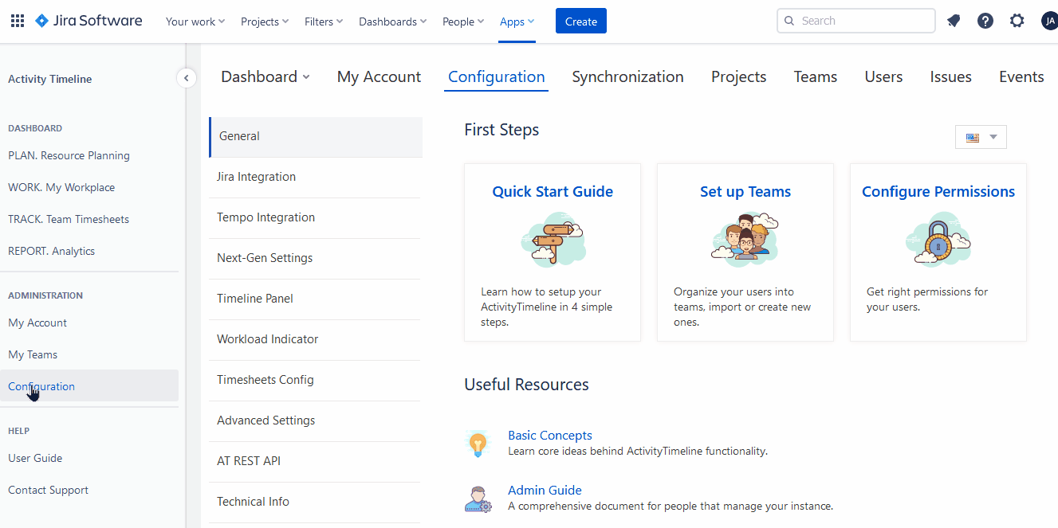
Task: Open the Basic Concepts link
Action: click(x=550, y=436)
